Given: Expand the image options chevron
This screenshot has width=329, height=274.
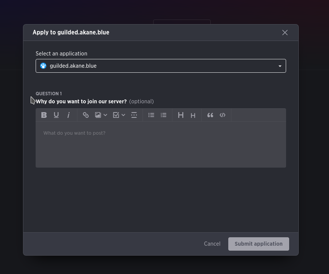Looking at the screenshot, I should (x=105, y=115).
